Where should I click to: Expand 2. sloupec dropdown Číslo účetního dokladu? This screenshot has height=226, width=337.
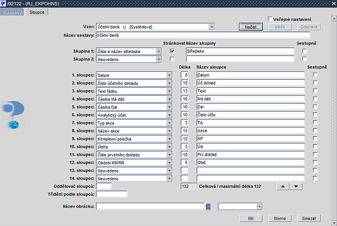click(169, 83)
